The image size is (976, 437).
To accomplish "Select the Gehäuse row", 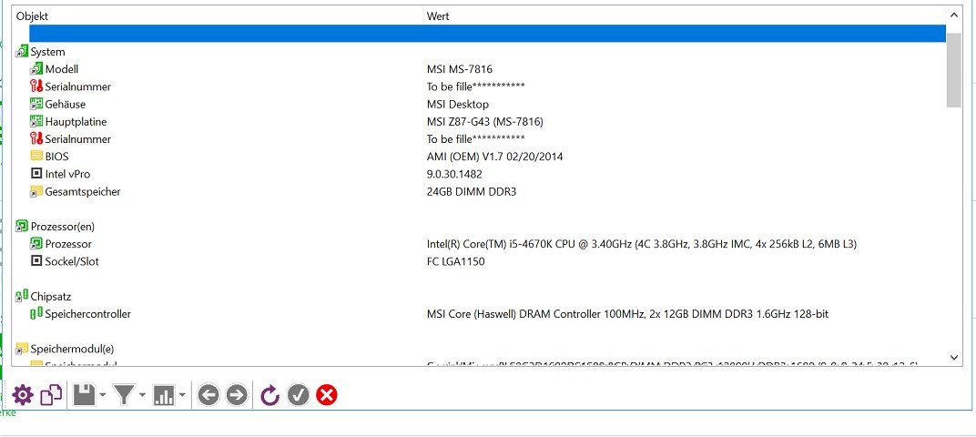I will pyautogui.click(x=479, y=104).
